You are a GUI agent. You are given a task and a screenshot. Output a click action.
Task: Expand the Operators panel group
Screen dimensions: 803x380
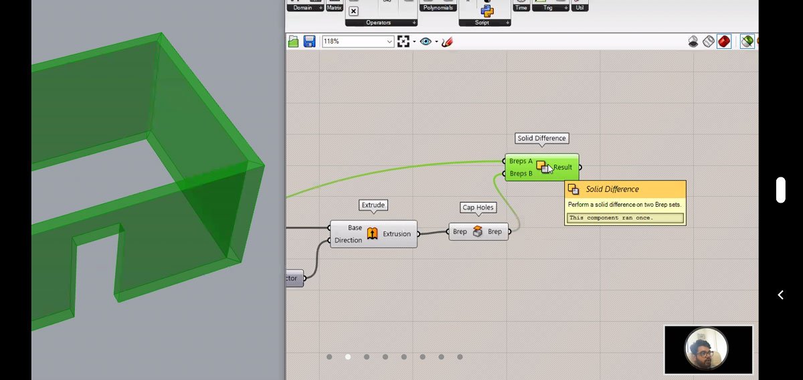[378, 23]
